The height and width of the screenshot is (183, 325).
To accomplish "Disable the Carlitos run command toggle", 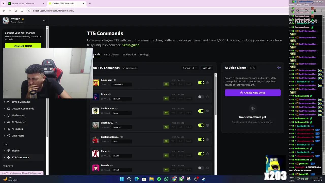I will click(201, 111).
